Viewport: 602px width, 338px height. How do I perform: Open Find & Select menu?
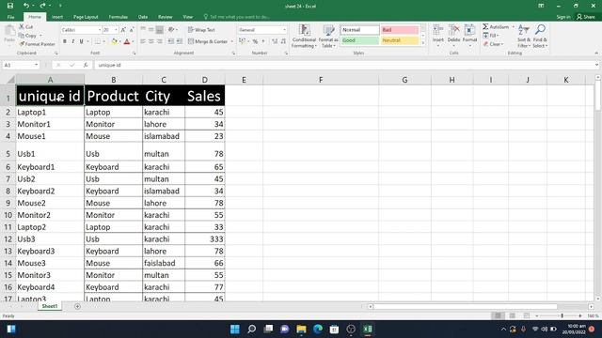540,36
